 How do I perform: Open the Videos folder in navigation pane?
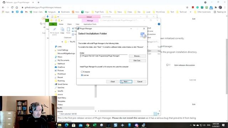point(60,105)
